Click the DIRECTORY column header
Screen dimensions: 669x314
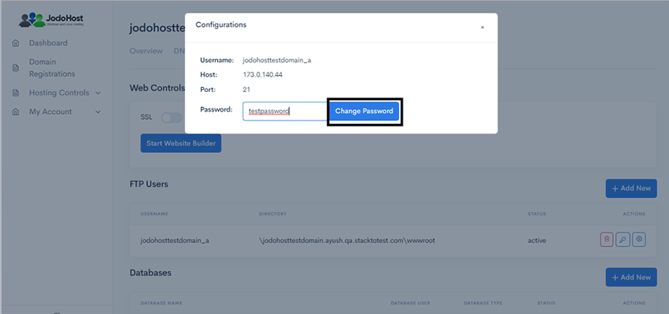pos(273,214)
